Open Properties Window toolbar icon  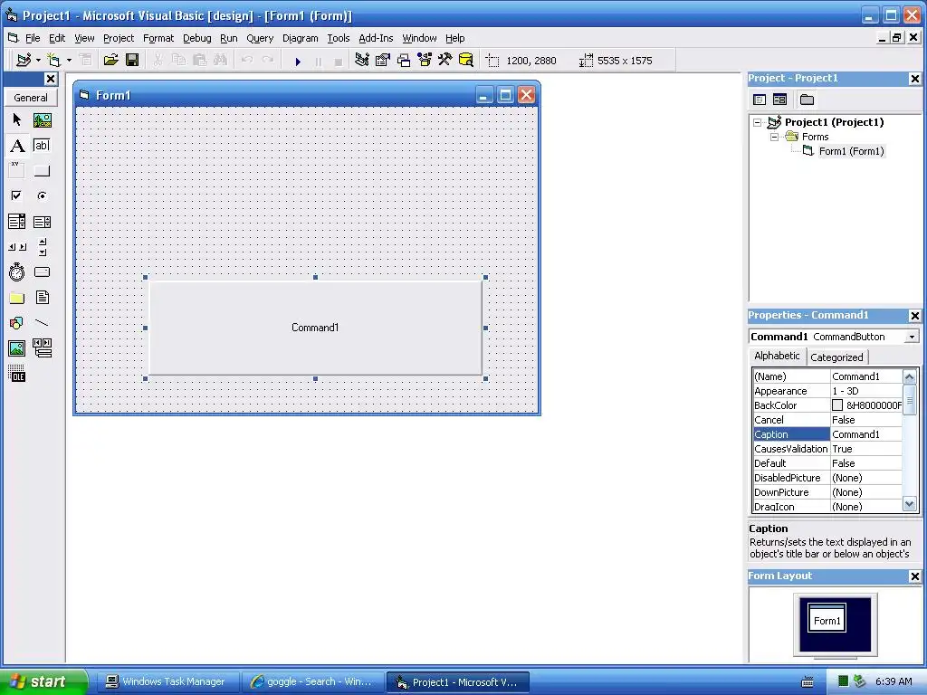pyautogui.click(x=383, y=61)
